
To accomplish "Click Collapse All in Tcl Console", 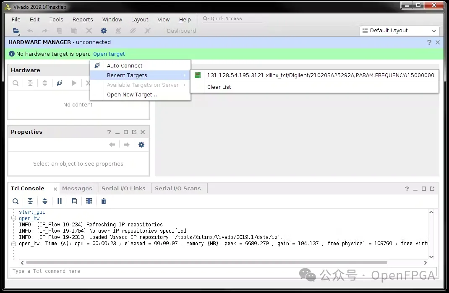I will click(30, 202).
